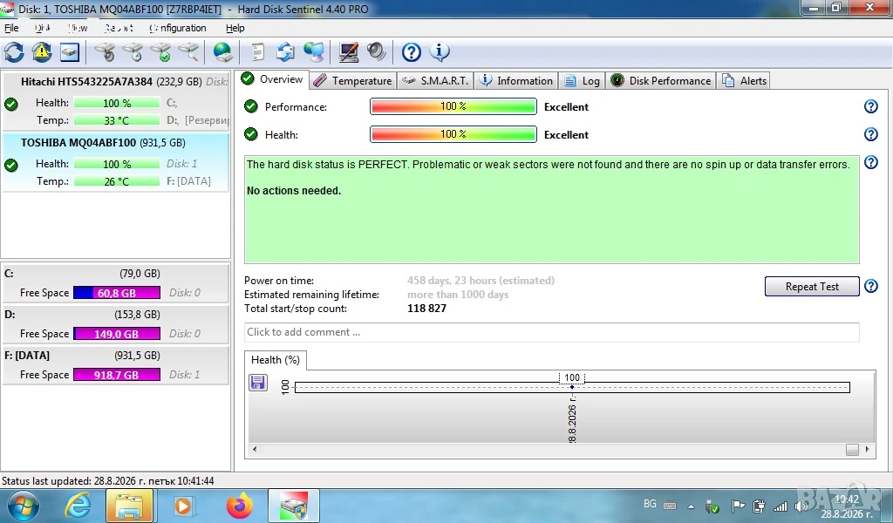Click the Repeat Test button
The height and width of the screenshot is (523, 893).
click(x=812, y=286)
